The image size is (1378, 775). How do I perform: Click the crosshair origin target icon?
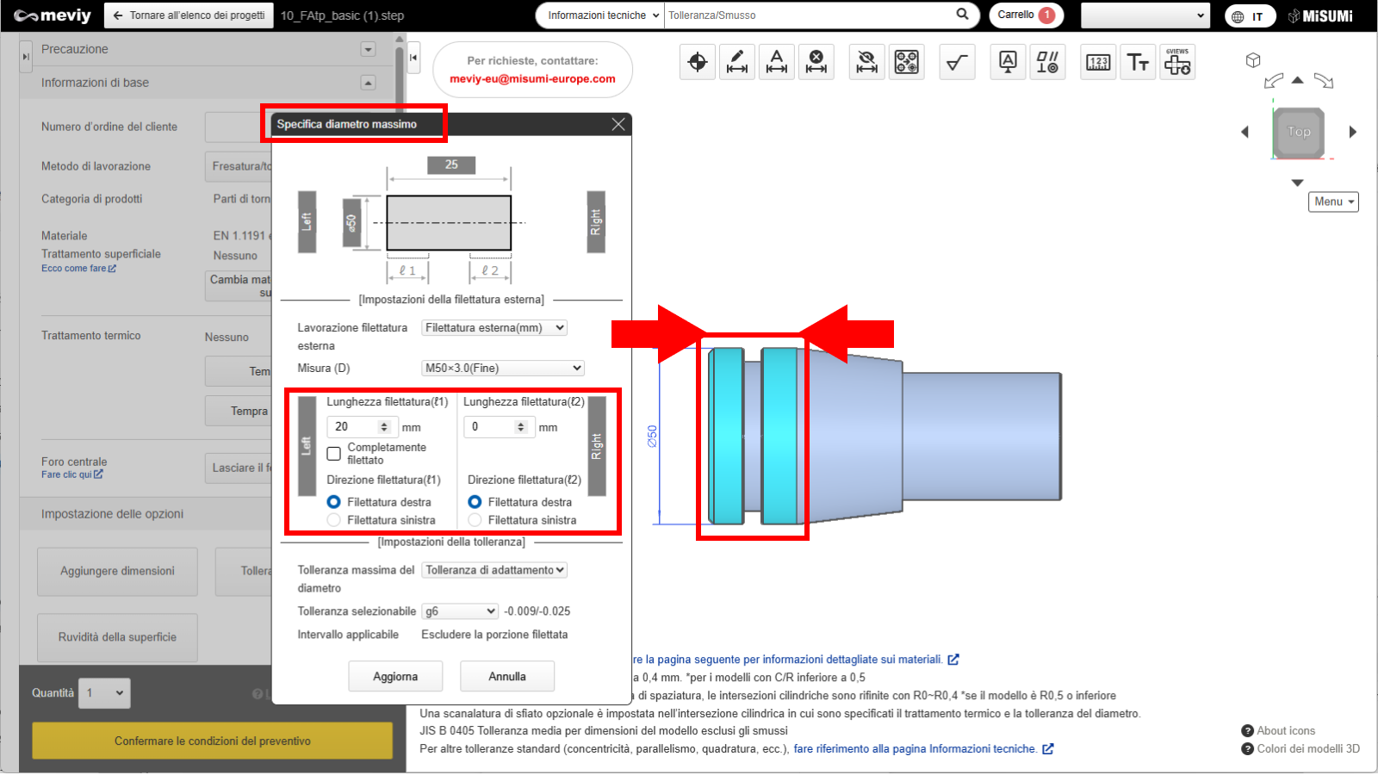(x=697, y=62)
